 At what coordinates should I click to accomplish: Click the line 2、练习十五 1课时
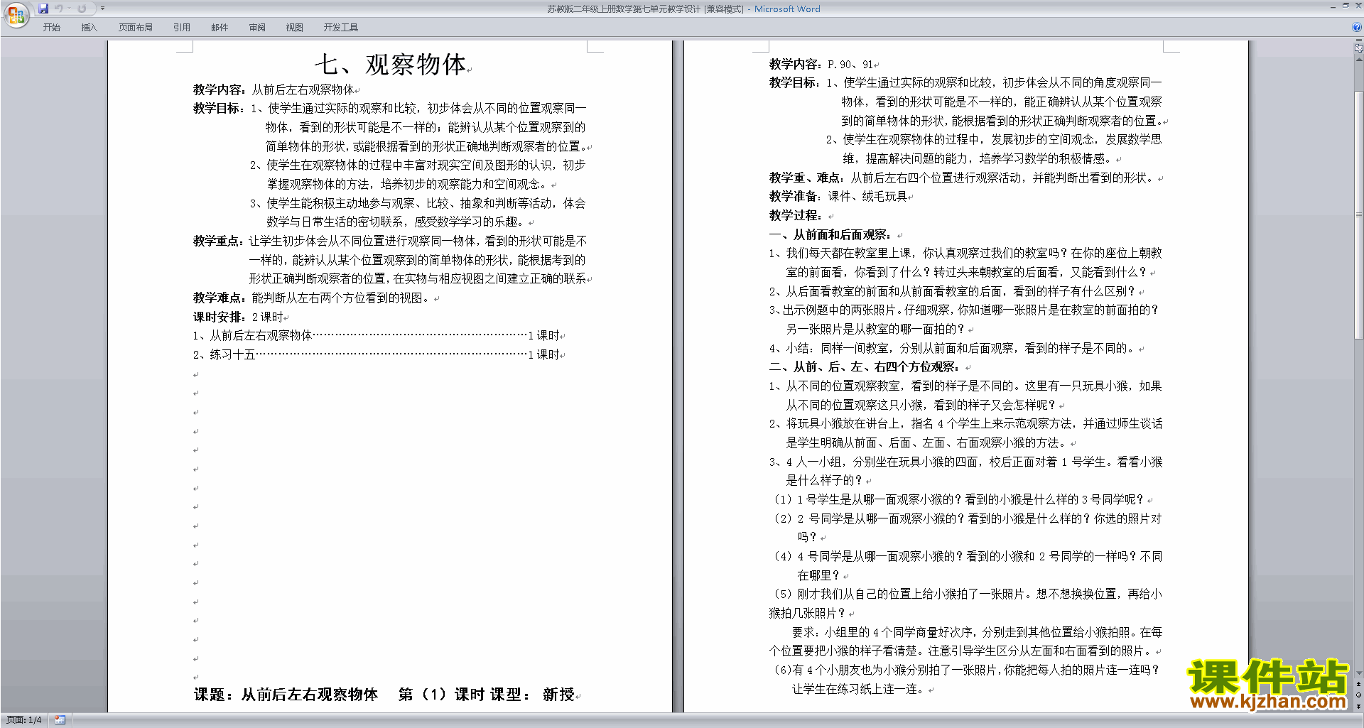pos(378,355)
